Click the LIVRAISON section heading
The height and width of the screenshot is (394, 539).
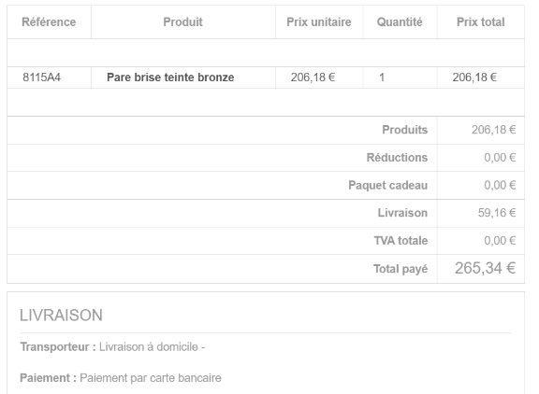tap(61, 316)
